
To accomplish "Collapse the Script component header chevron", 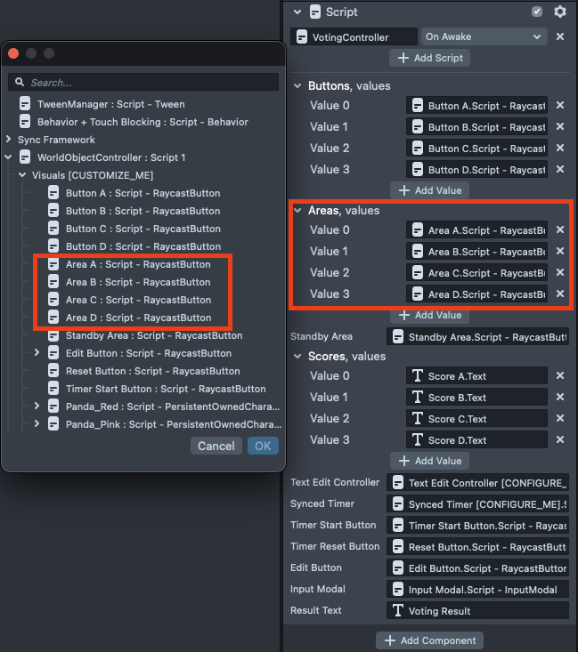I will point(297,12).
